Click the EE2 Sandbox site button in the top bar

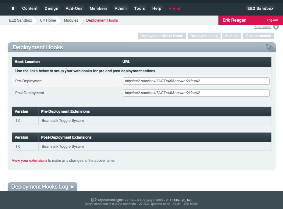pos(260,9)
